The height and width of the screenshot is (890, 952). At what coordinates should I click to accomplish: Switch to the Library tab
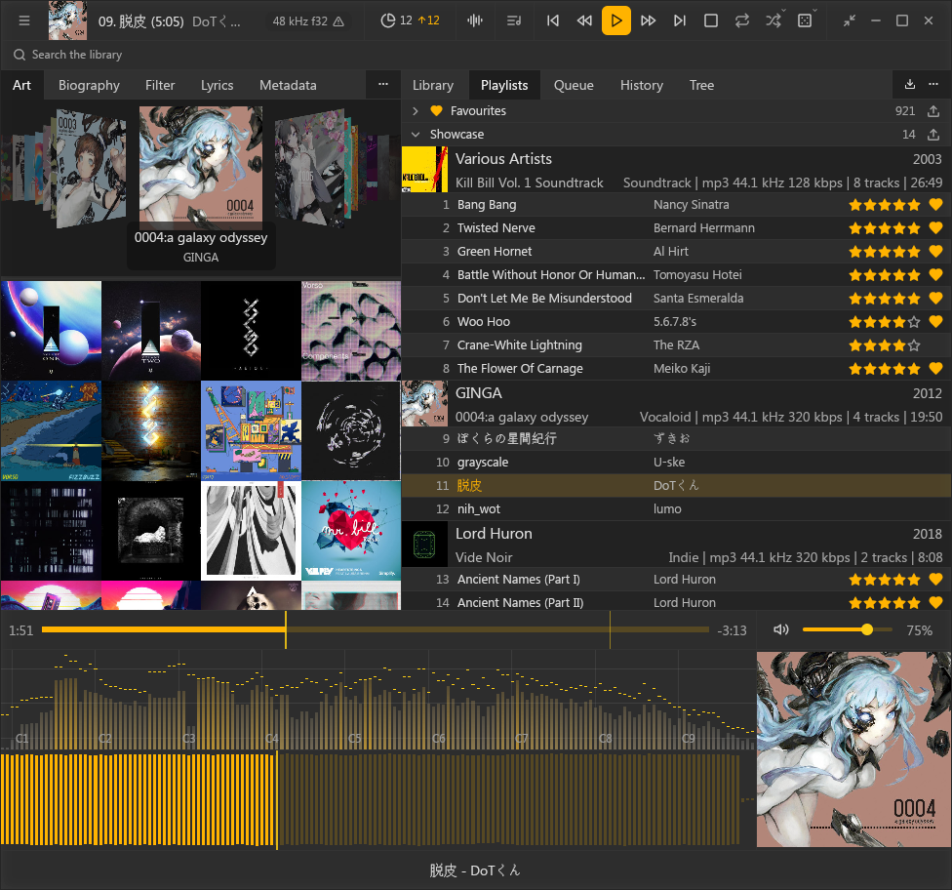(x=433, y=85)
